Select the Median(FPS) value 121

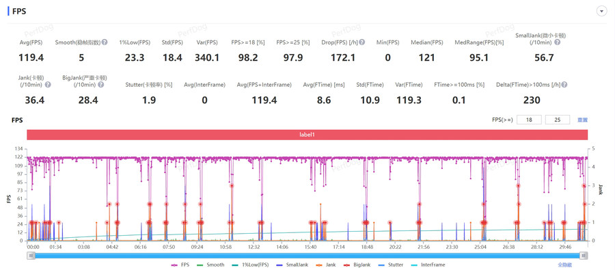[426, 58]
